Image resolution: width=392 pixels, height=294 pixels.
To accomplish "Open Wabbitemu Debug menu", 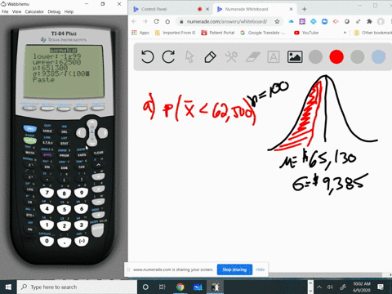I will [54, 11].
